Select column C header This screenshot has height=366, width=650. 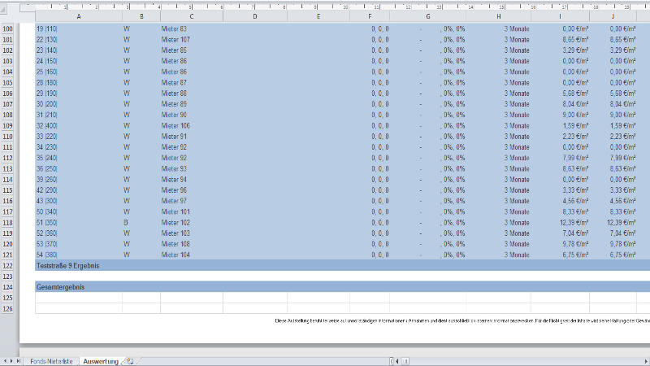point(192,16)
